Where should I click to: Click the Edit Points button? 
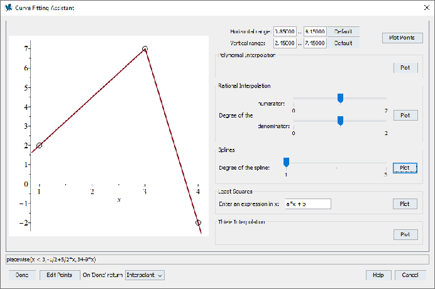click(x=60, y=275)
